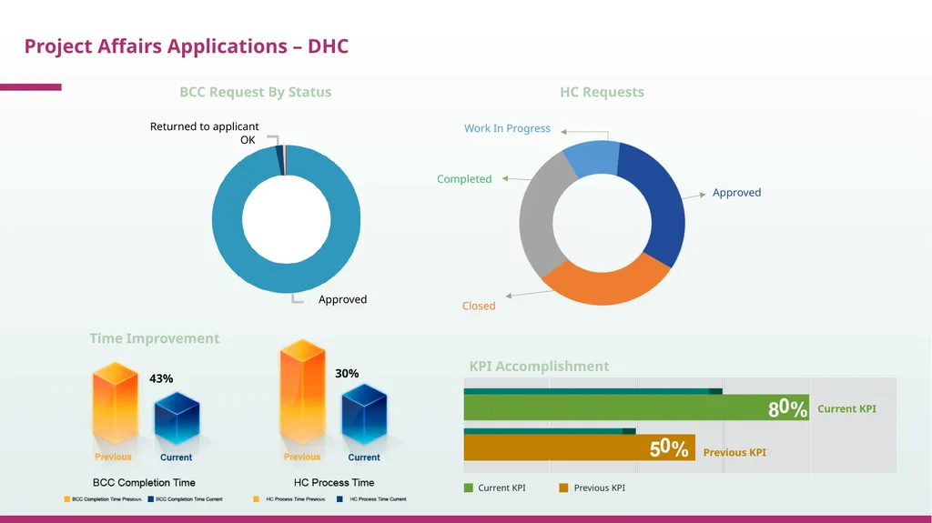
Task: Click the "Work In Progress" label
Action: [507, 128]
